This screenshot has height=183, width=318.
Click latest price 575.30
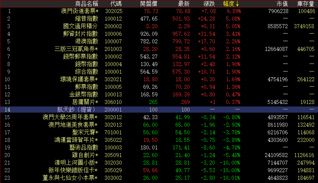coord(181,72)
